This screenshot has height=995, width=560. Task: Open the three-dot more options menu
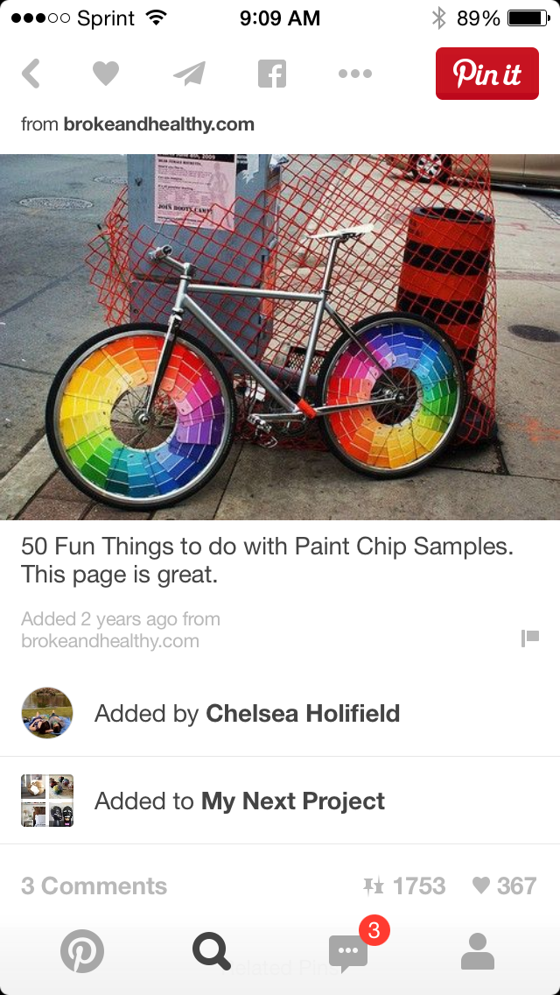(x=355, y=74)
